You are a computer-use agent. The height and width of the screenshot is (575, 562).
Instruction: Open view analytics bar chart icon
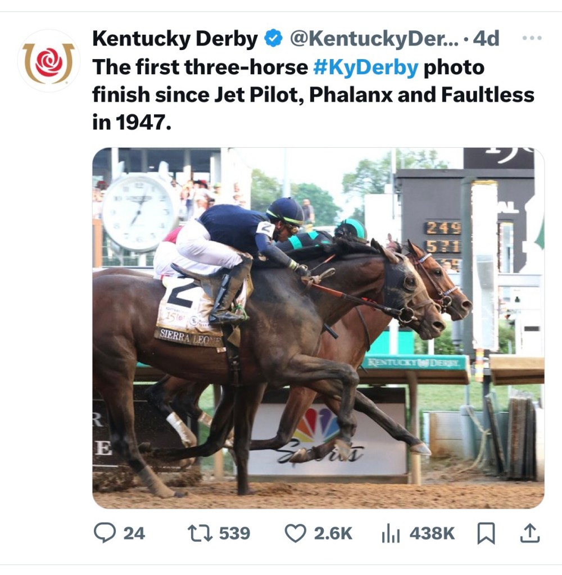(x=391, y=533)
